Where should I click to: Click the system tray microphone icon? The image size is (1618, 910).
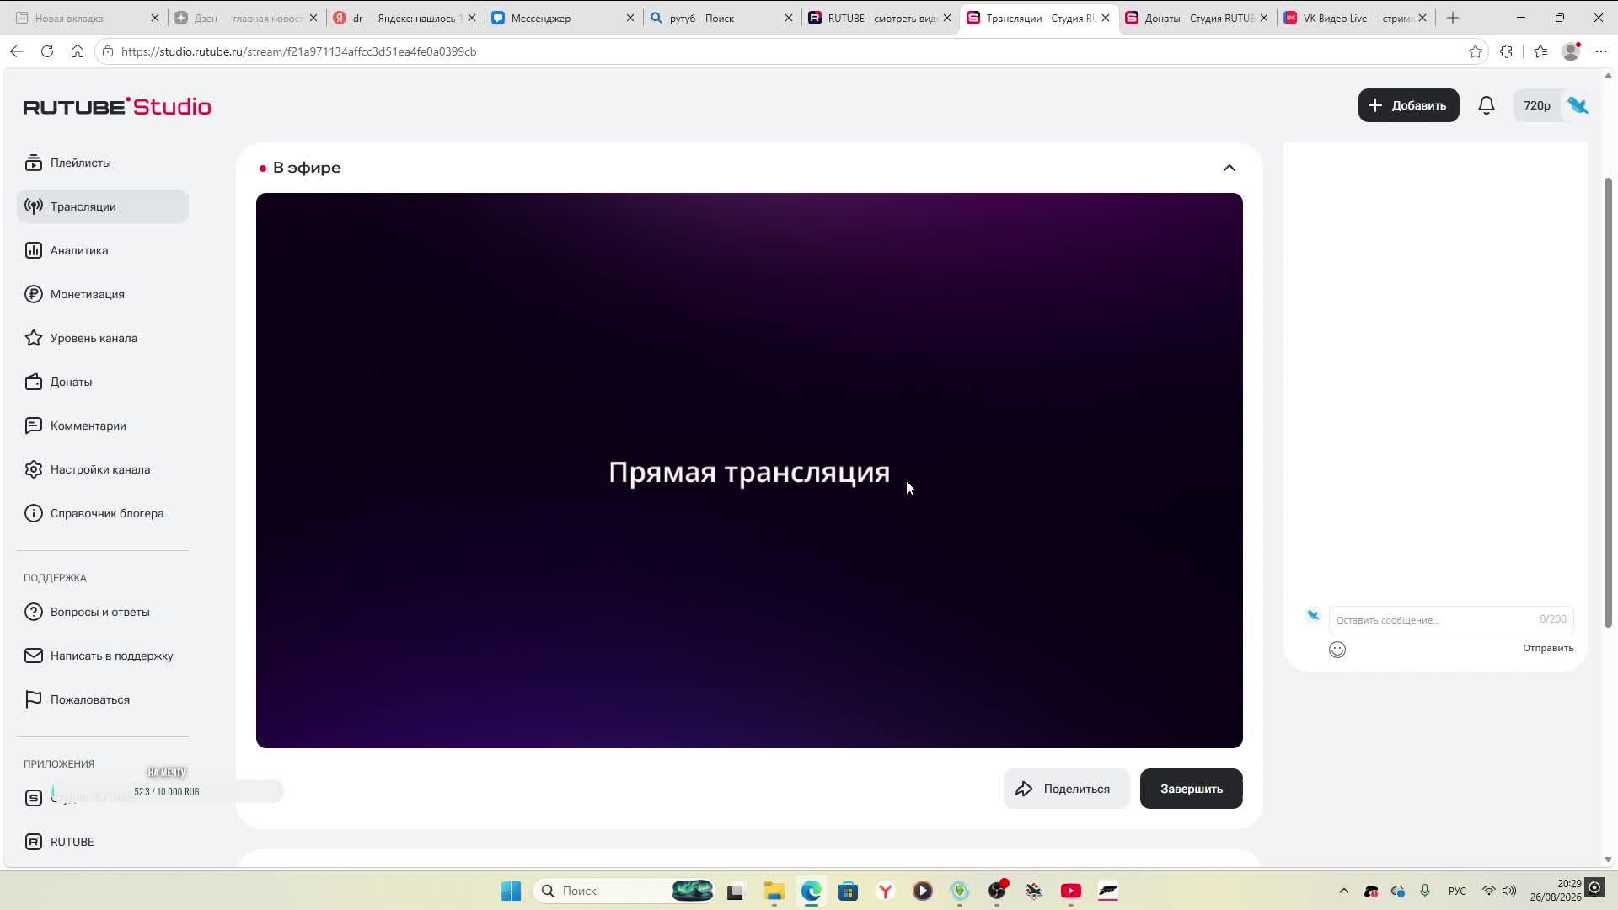click(x=1425, y=891)
